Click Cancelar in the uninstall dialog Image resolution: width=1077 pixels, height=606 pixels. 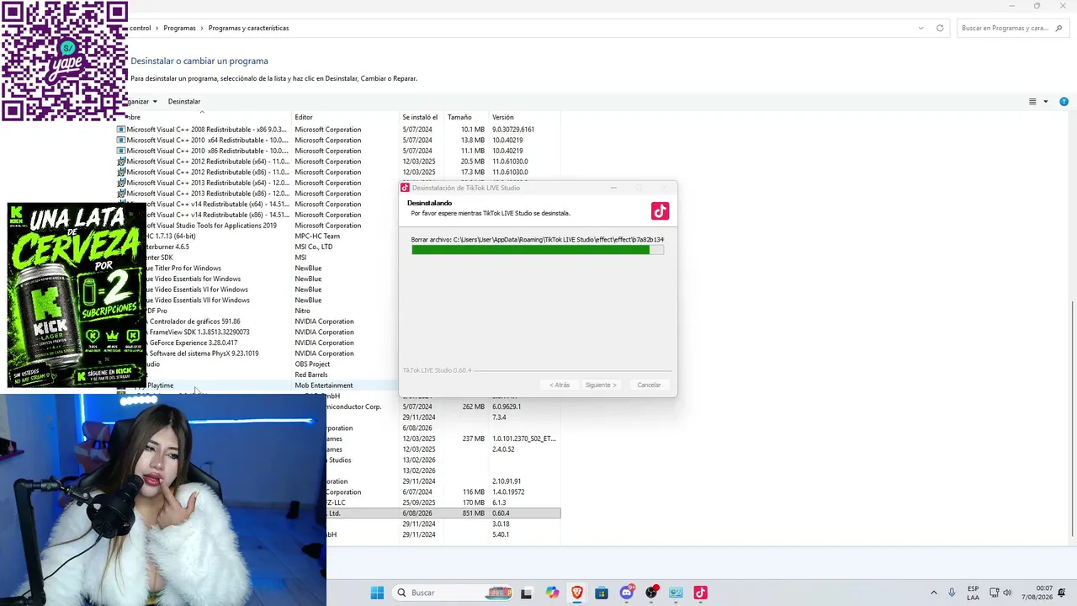pyautogui.click(x=649, y=385)
